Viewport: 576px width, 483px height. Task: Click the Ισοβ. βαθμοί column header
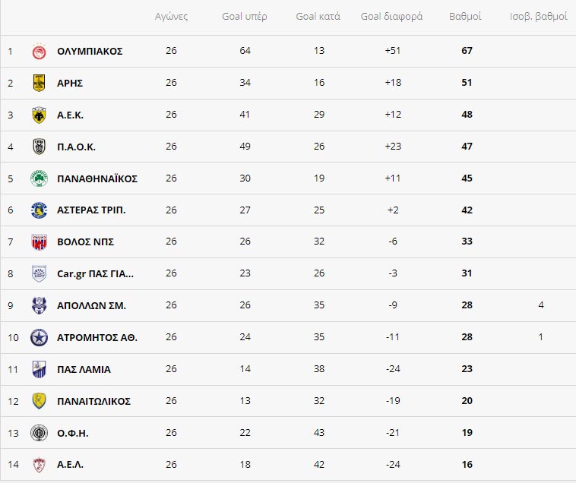tap(539, 17)
